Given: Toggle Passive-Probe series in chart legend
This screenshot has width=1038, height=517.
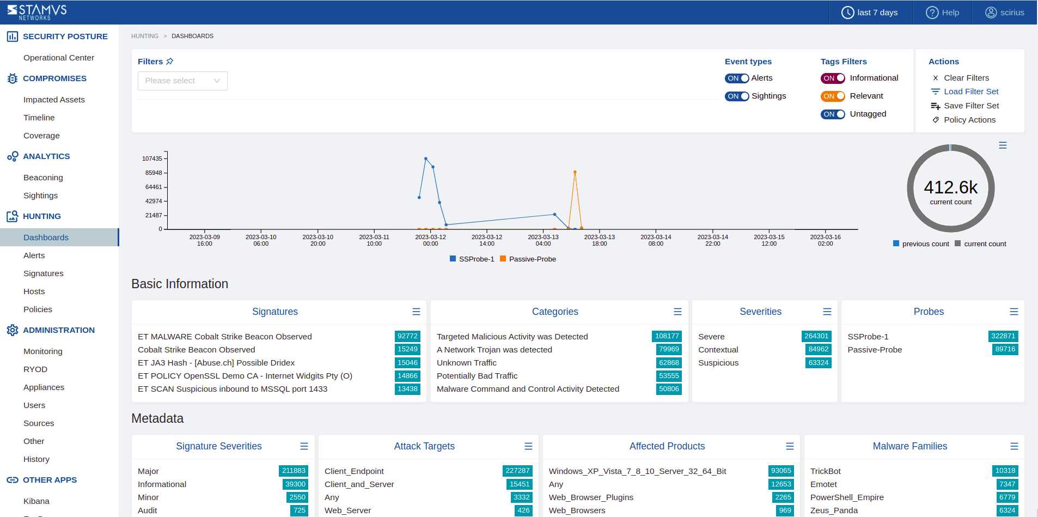Looking at the screenshot, I should point(528,259).
